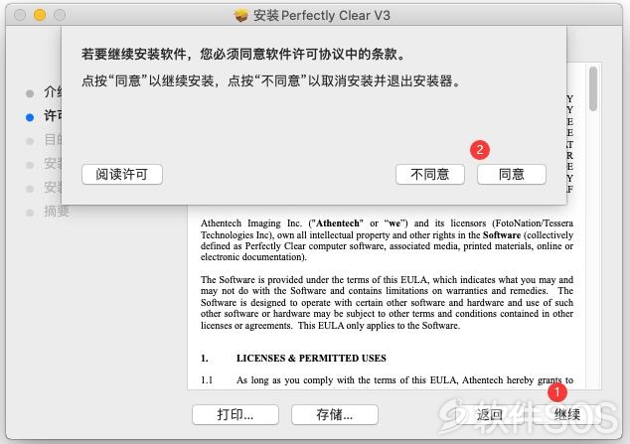Click the 打印... (Print) button
This screenshot has height=444, width=630.
pyautogui.click(x=236, y=414)
